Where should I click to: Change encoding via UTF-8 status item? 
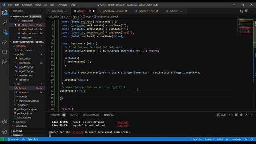pyautogui.click(x=220, y=140)
